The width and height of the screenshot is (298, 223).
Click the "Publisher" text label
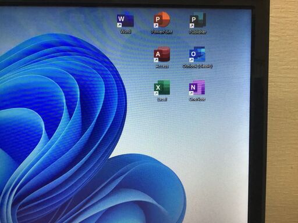click(x=197, y=32)
